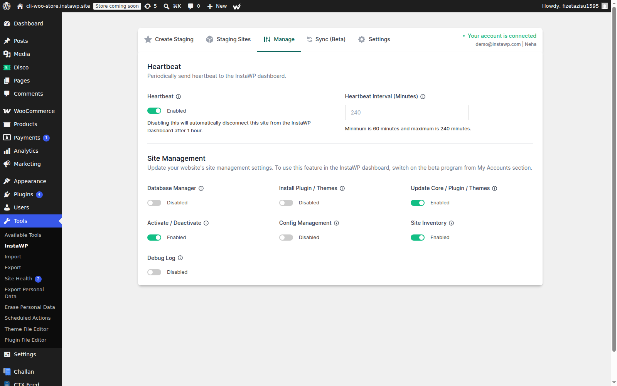The width and height of the screenshot is (617, 386).
Task: Click the Sync (Beta) arrows icon
Action: 310,39
